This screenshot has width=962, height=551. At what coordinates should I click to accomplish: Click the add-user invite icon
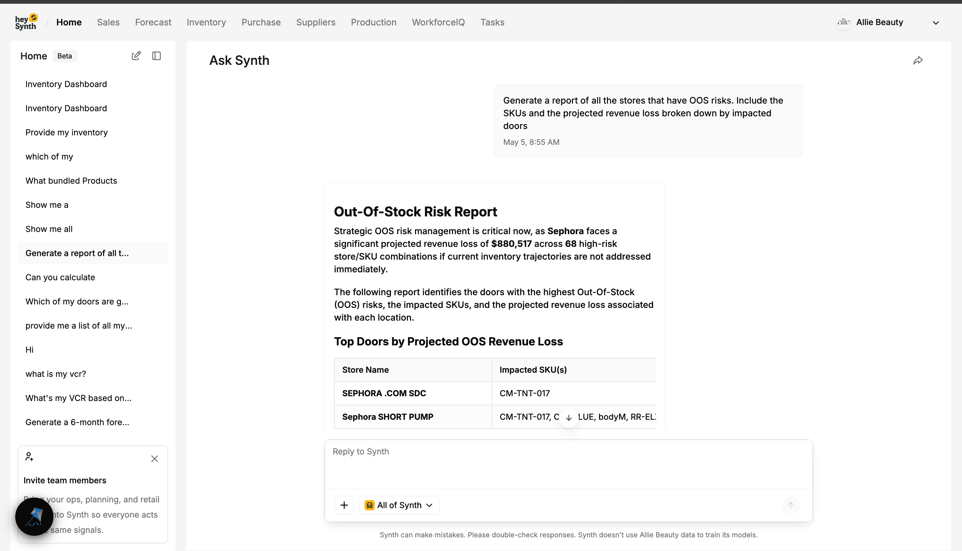[29, 456]
